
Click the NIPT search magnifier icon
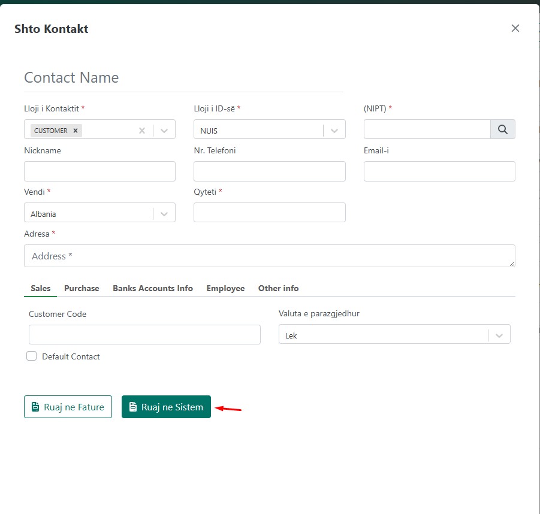(502, 129)
